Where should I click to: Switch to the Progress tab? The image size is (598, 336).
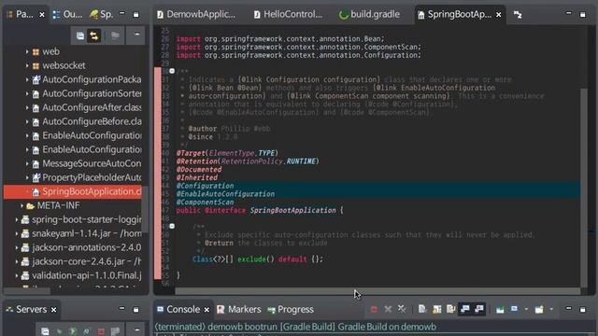point(291,309)
